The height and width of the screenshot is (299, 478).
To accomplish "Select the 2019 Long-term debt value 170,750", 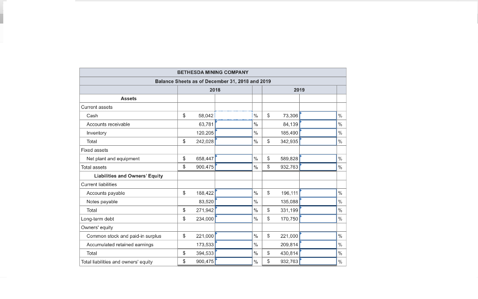I will [x=289, y=219].
